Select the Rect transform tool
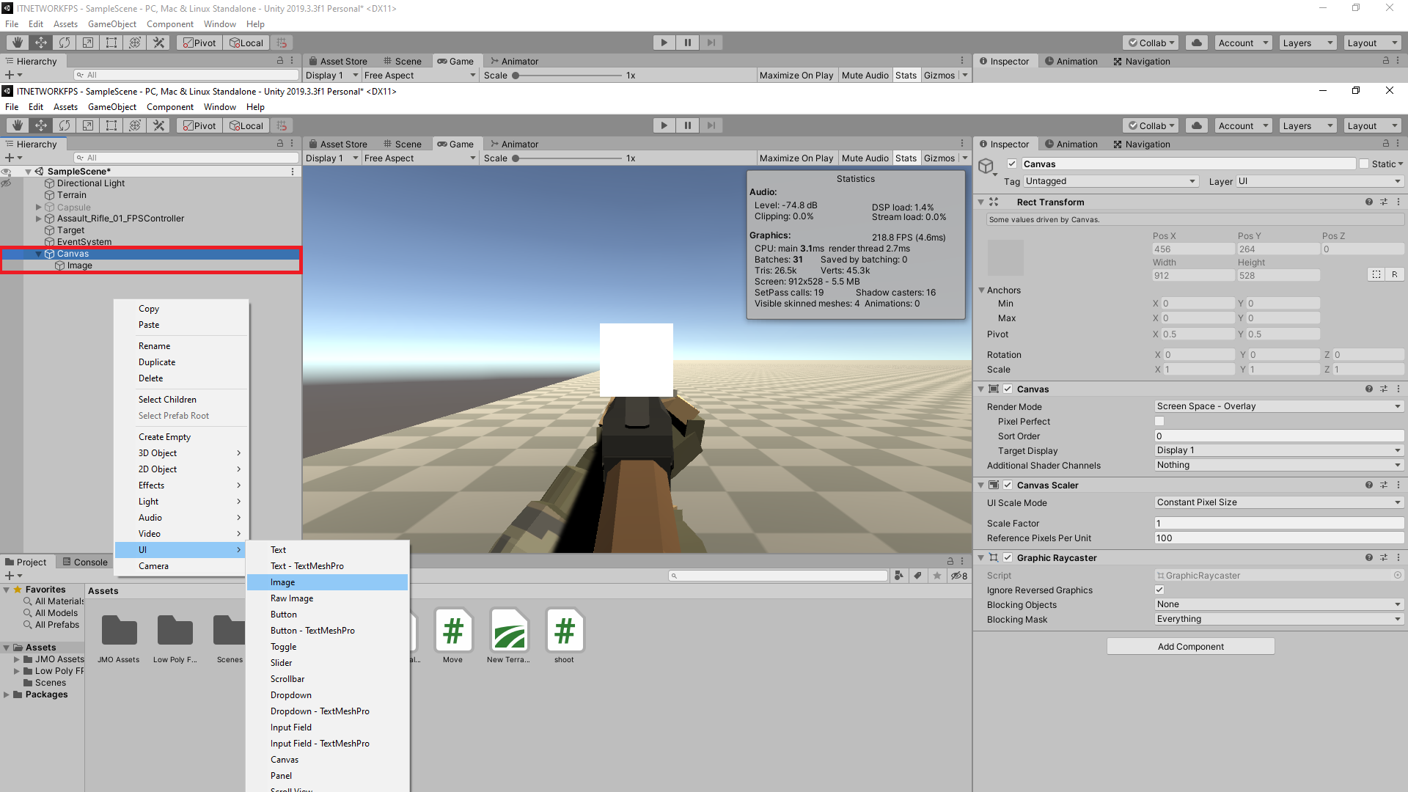Image resolution: width=1408 pixels, height=792 pixels. click(111, 125)
